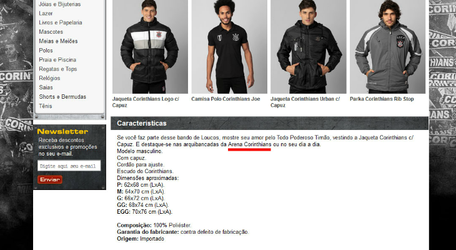Select the Parka Corinthians Rib Stop image

pyautogui.click(x=387, y=47)
